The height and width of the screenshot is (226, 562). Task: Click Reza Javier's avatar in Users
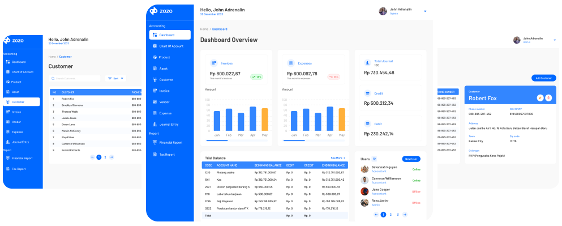[364, 202]
